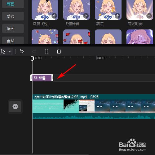Jump to 00:10 on the ruler
155x155 pixels.
click(x=101, y=58)
